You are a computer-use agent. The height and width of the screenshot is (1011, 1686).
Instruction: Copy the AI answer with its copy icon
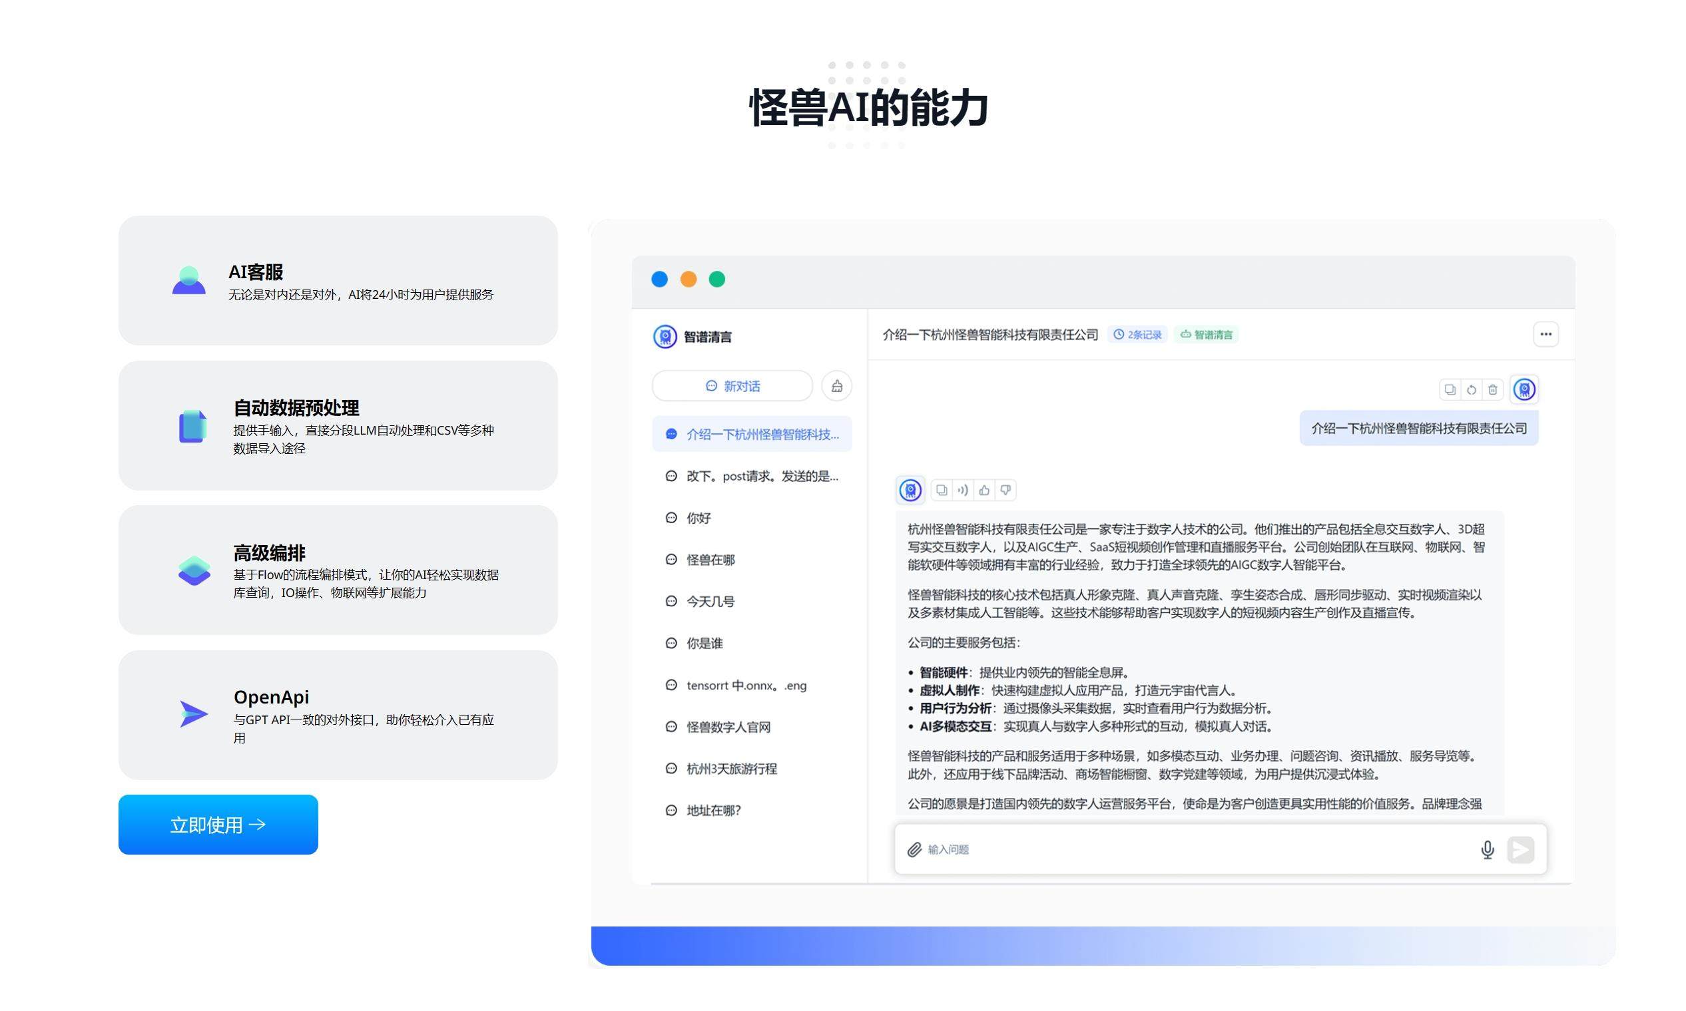(x=942, y=490)
